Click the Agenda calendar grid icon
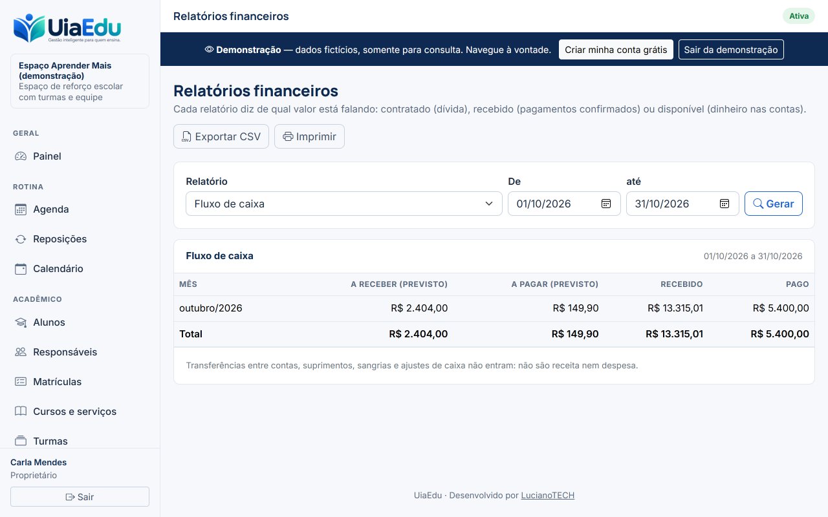Screen dimensions: 828x517 tap(21, 209)
